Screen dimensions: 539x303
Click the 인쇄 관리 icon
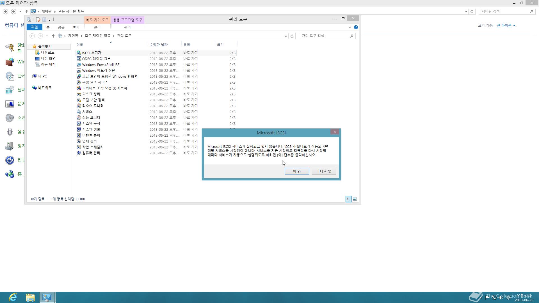[x=79, y=141]
